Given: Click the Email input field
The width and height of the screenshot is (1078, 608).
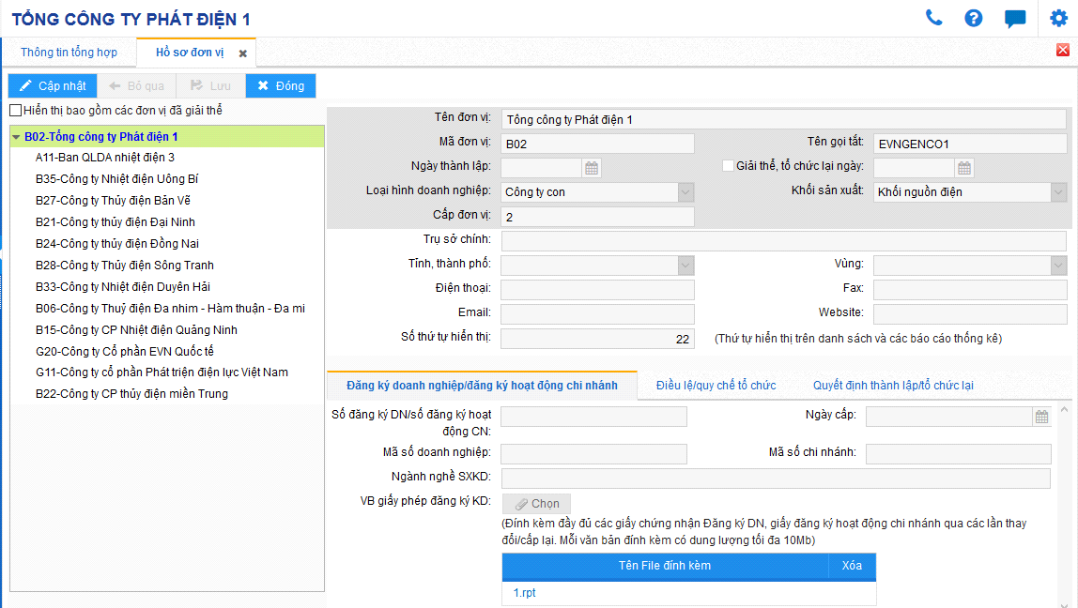Looking at the screenshot, I should (597, 314).
